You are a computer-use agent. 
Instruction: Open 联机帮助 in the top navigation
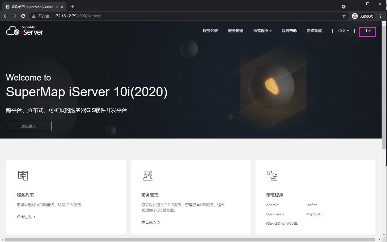coord(289,31)
